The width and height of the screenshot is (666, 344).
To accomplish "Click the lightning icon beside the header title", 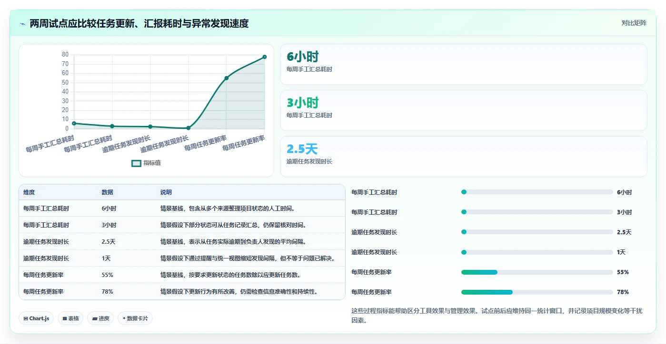I will pyautogui.click(x=23, y=23).
